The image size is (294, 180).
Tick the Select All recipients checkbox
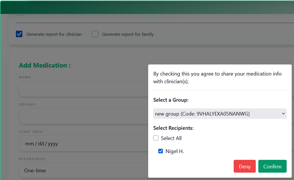(156, 138)
